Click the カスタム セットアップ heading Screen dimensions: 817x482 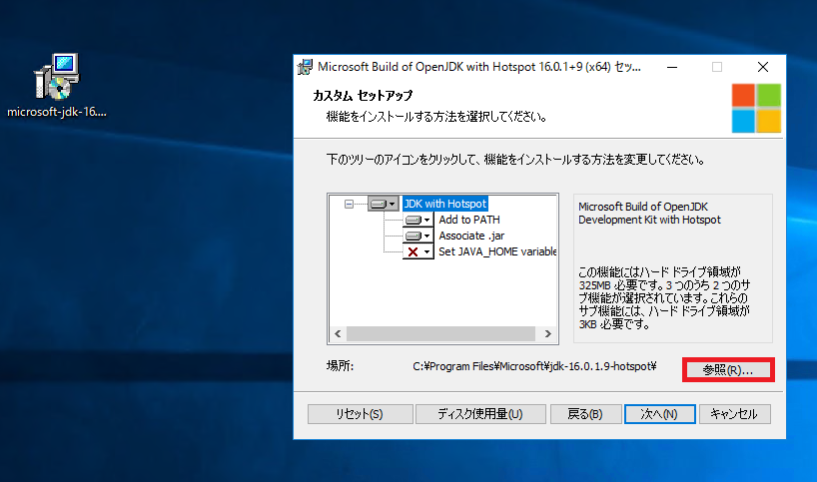click(x=363, y=95)
